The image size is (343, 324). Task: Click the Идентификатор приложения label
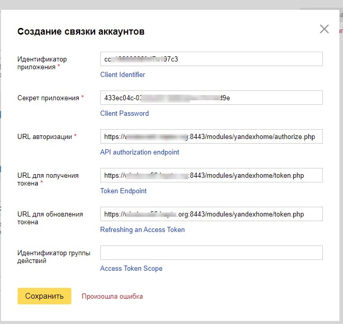pyautogui.click(x=42, y=63)
